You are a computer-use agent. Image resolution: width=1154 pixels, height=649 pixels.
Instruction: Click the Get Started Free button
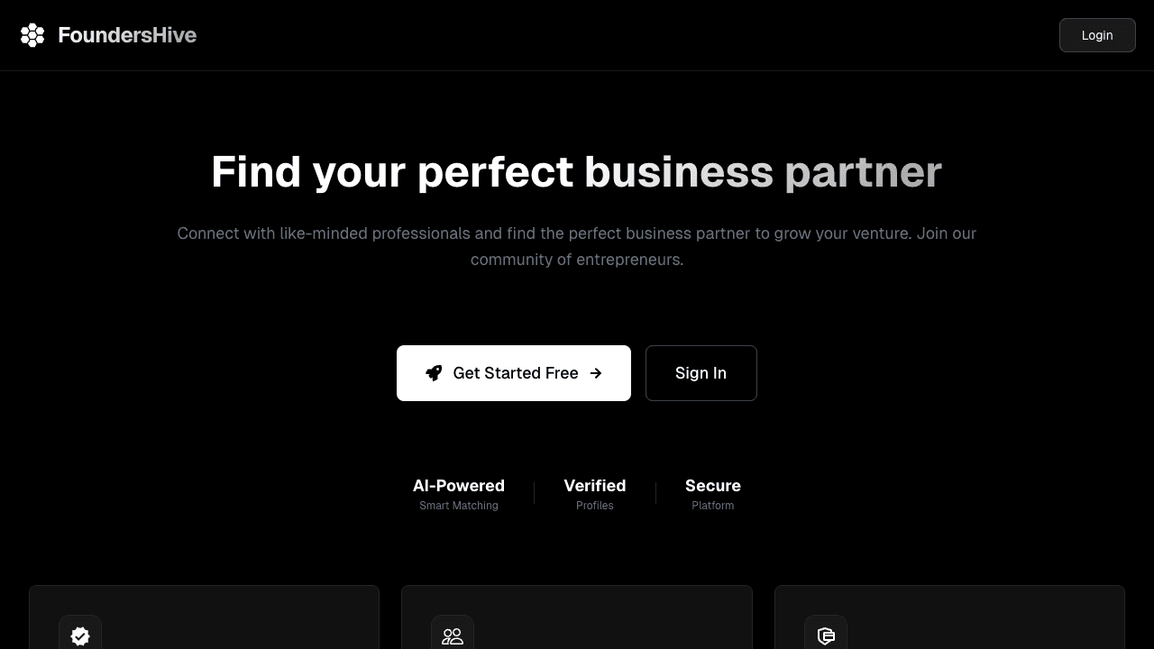514,373
